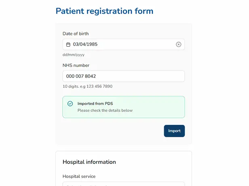Click the 10 digits example hint text
Image resolution: width=249 pixels, height=186 pixels.
click(87, 86)
